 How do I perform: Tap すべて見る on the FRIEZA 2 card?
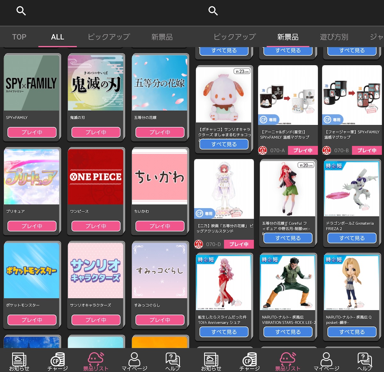tap(352, 238)
